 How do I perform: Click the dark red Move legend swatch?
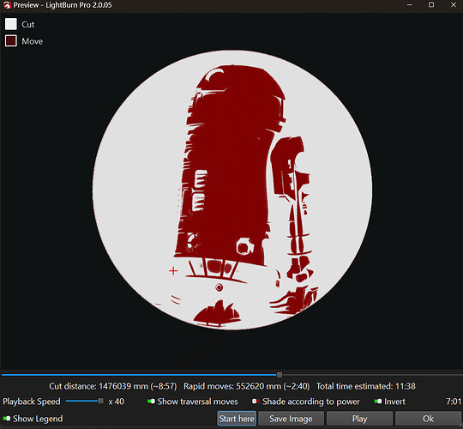[11, 41]
